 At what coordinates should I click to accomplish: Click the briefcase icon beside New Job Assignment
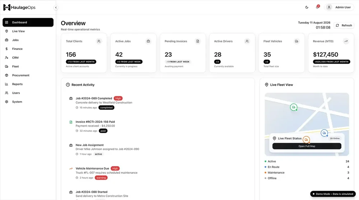point(71,145)
